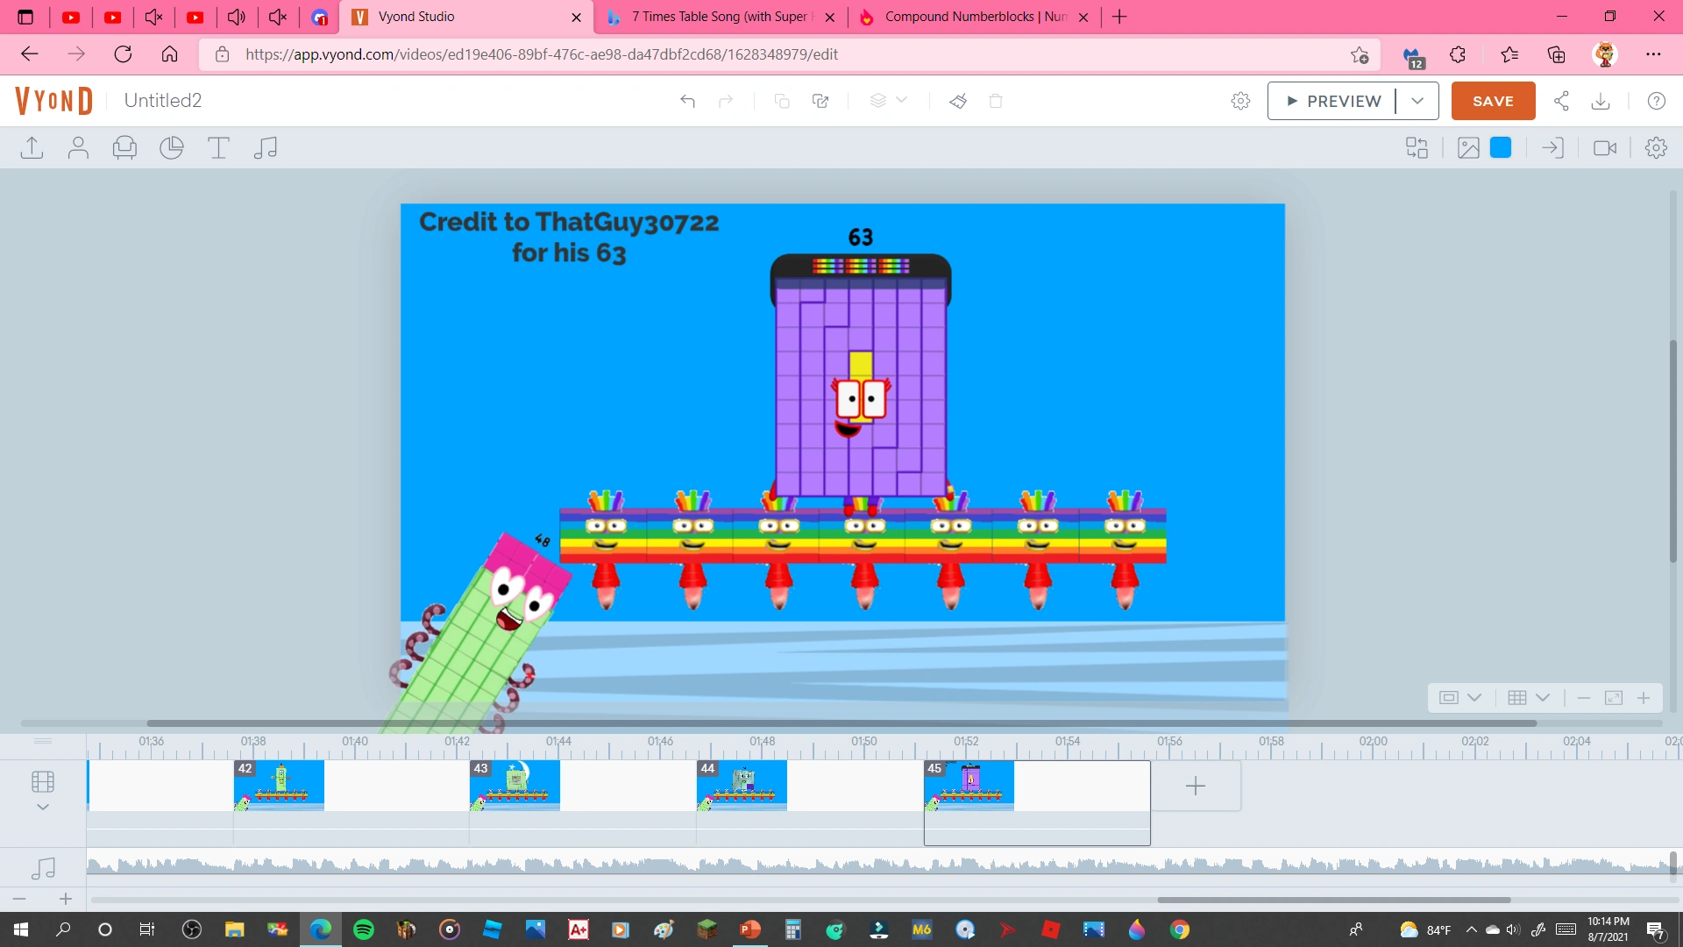Image resolution: width=1683 pixels, height=947 pixels.
Task: Click the SAVE button
Action: click(x=1492, y=101)
